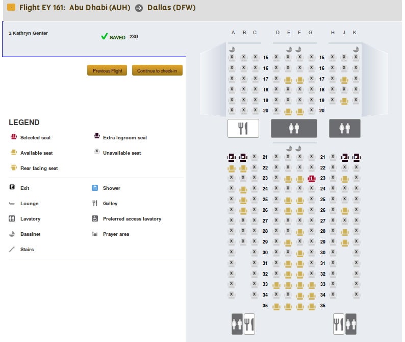The image size is (405, 342).
Task: Select extra legroom exit seat 21J
Action: tap(345, 157)
